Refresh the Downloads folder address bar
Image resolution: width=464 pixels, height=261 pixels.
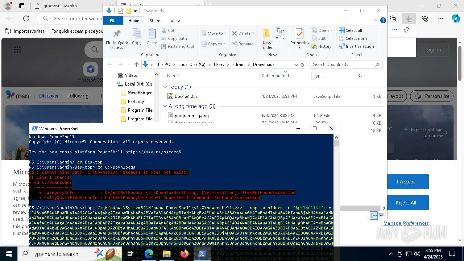point(302,65)
